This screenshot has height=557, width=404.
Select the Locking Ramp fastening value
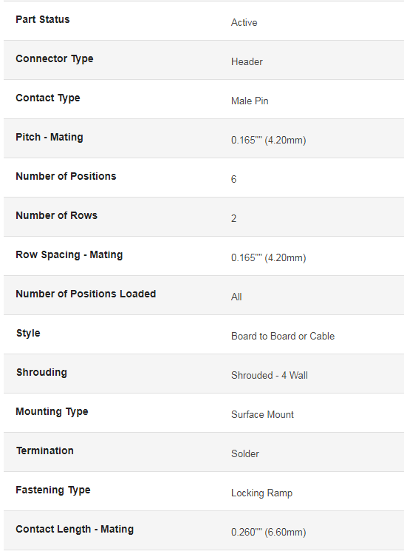261,493
